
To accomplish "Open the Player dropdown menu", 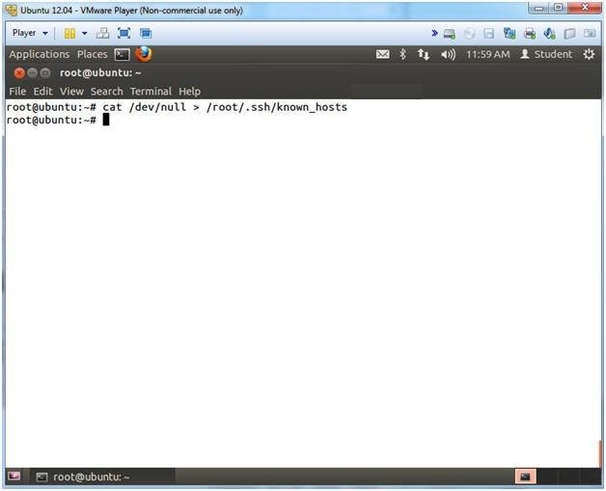I will pos(29,33).
